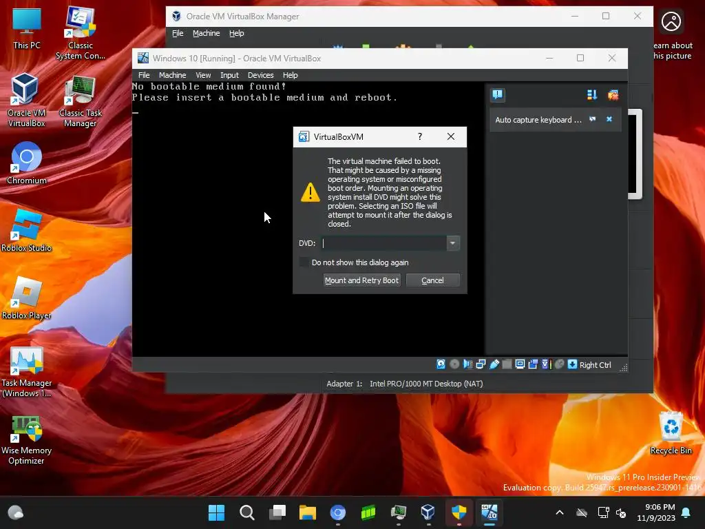Close the VirtualBoxVM dialog with X
The height and width of the screenshot is (529, 705).
click(450, 137)
